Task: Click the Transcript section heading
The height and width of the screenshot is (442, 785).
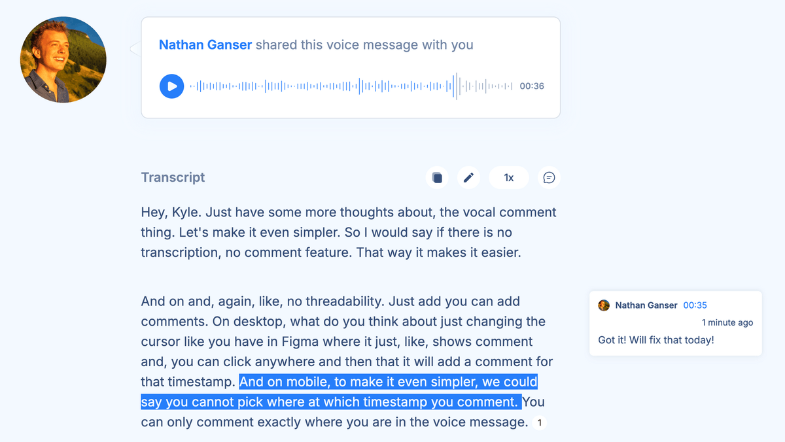Action: 173,177
